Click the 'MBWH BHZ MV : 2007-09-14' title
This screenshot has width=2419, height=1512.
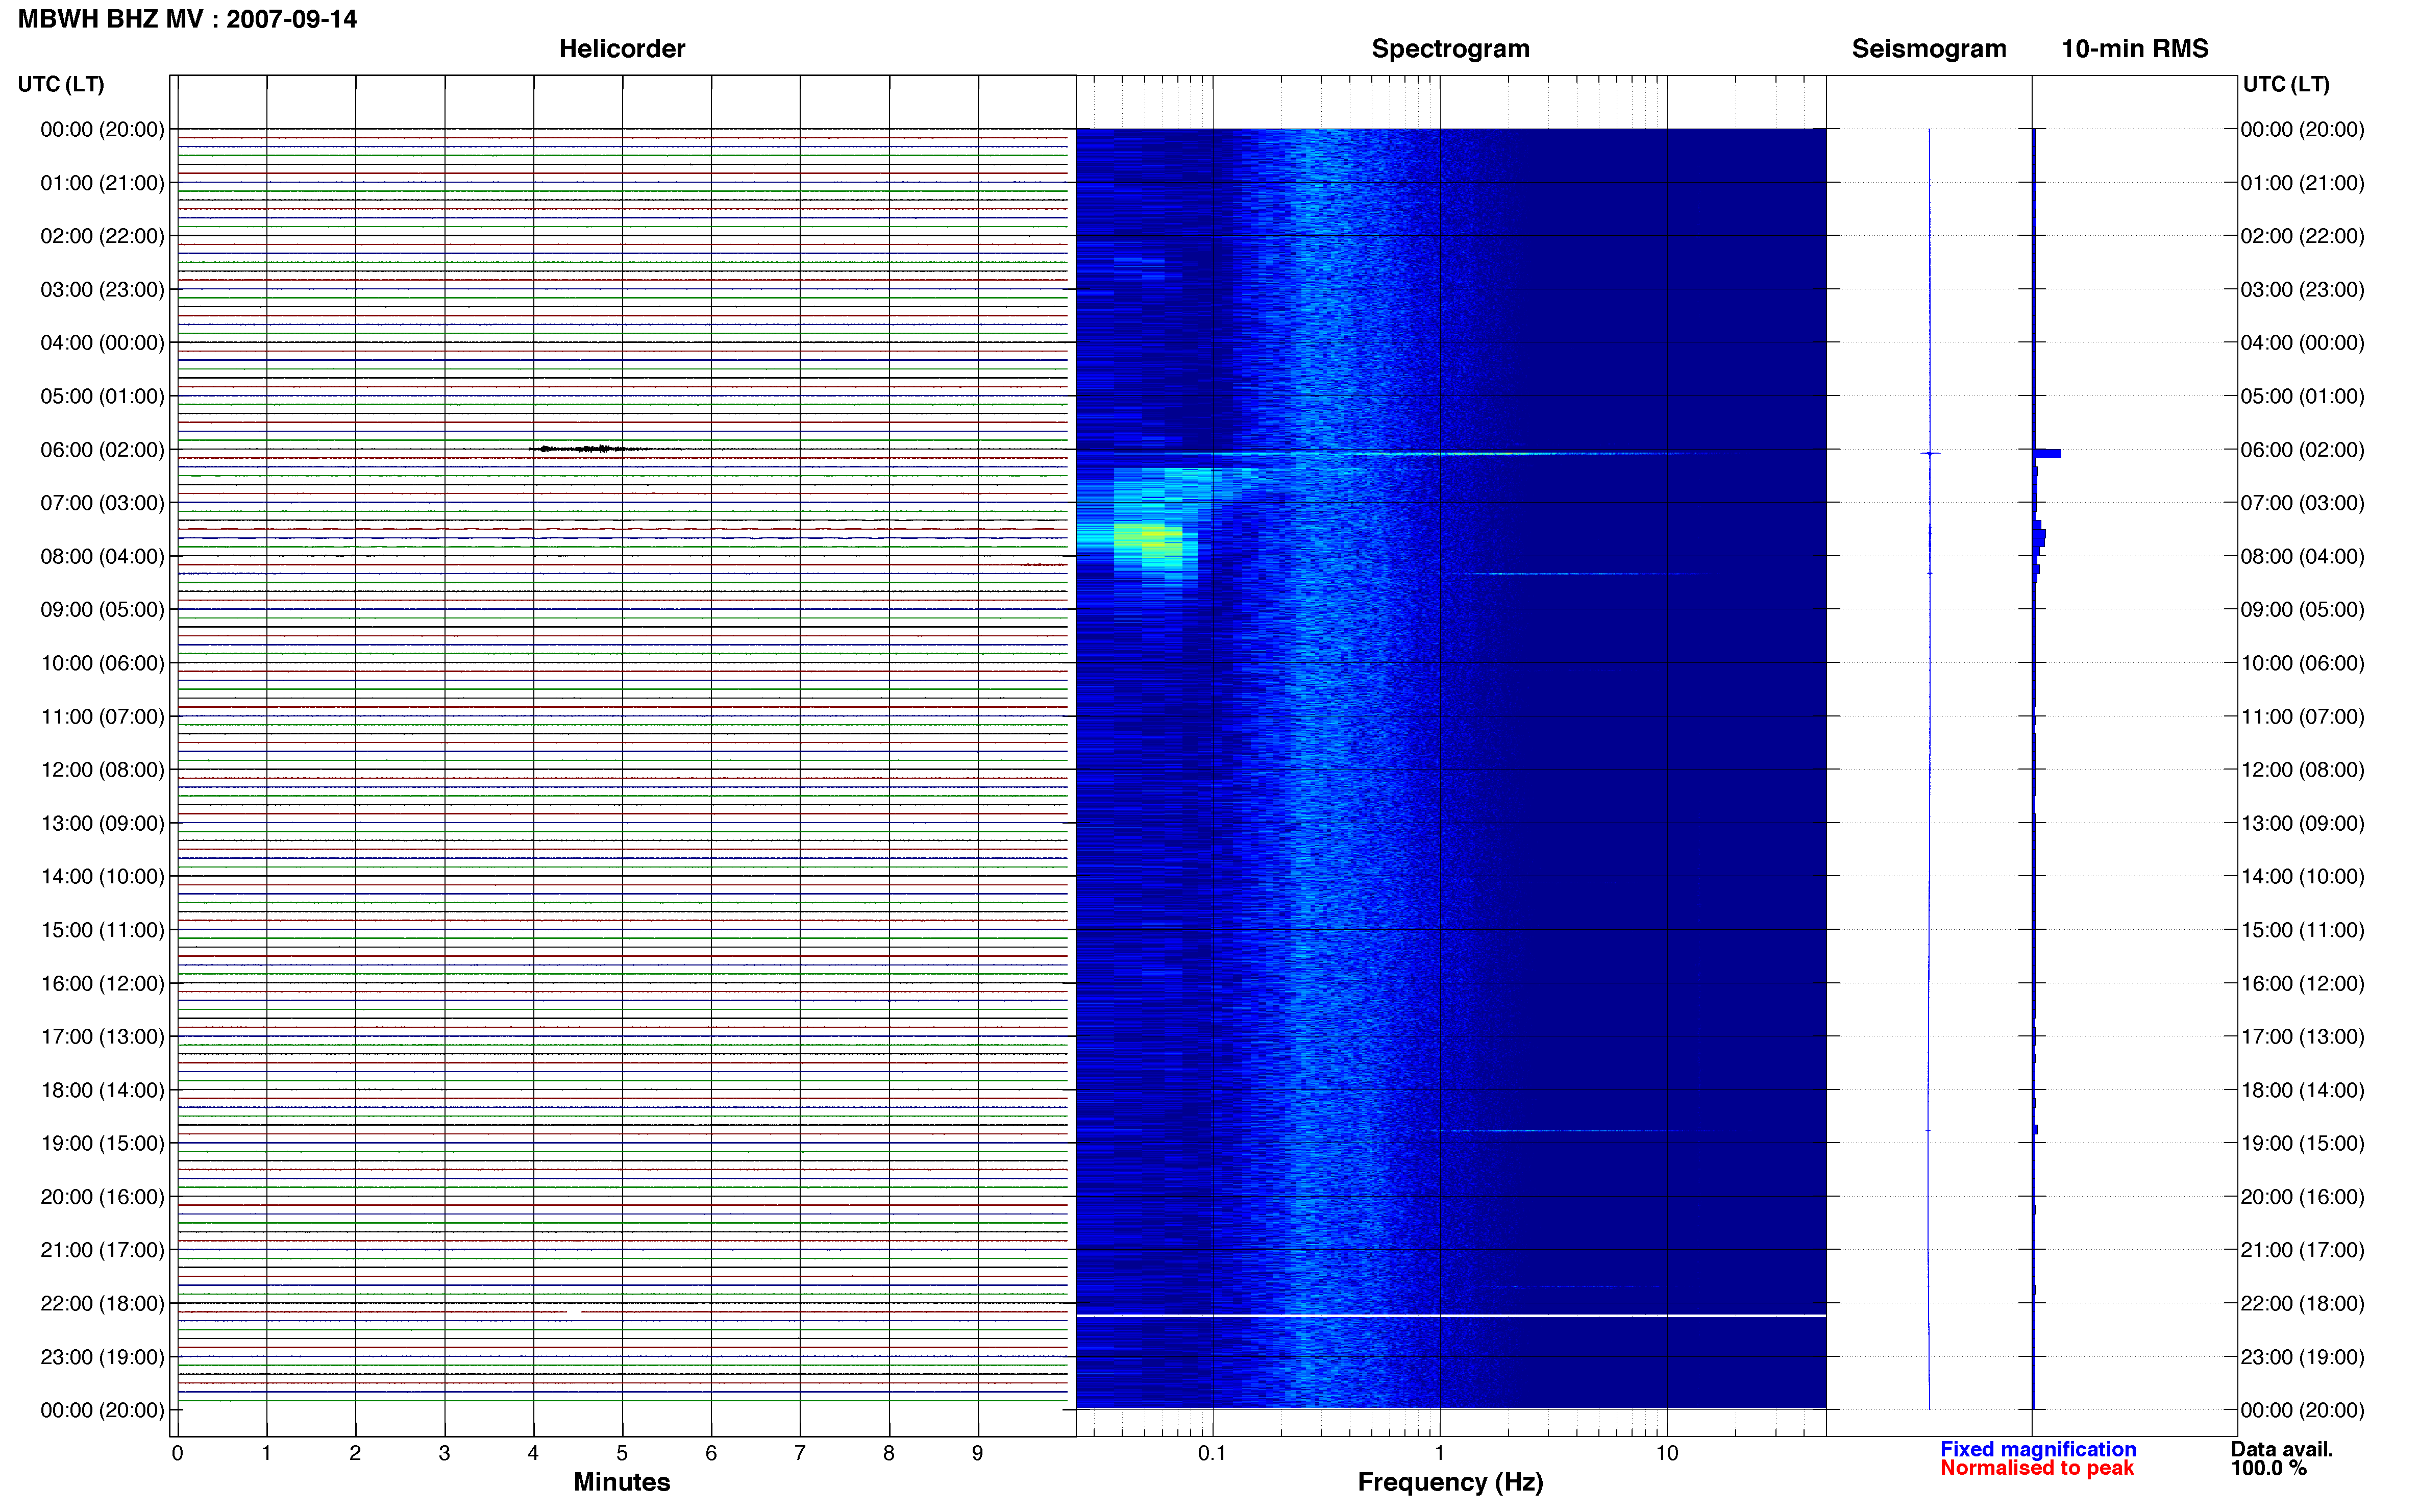187,19
